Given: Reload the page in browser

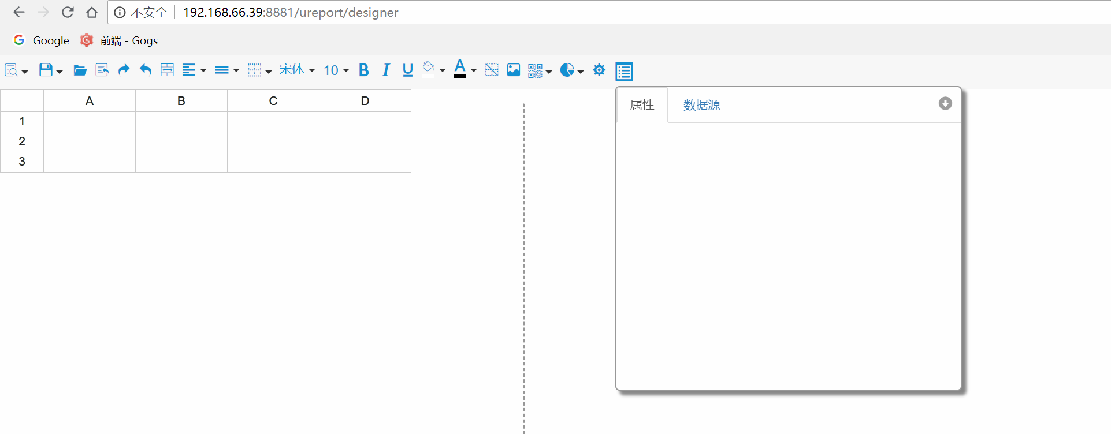Looking at the screenshot, I should pyautogui.click(x=68, y=12).
